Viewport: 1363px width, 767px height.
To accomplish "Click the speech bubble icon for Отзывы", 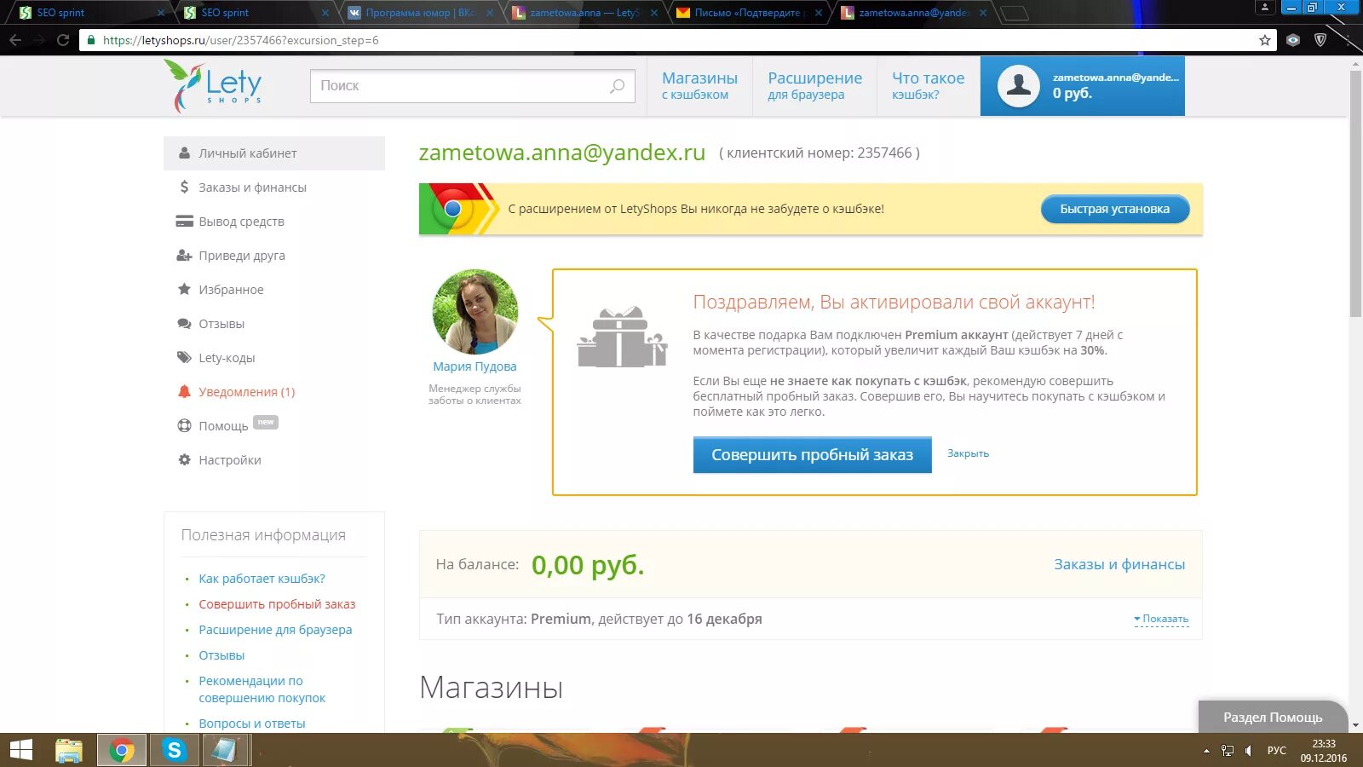I will coord(184,323).
